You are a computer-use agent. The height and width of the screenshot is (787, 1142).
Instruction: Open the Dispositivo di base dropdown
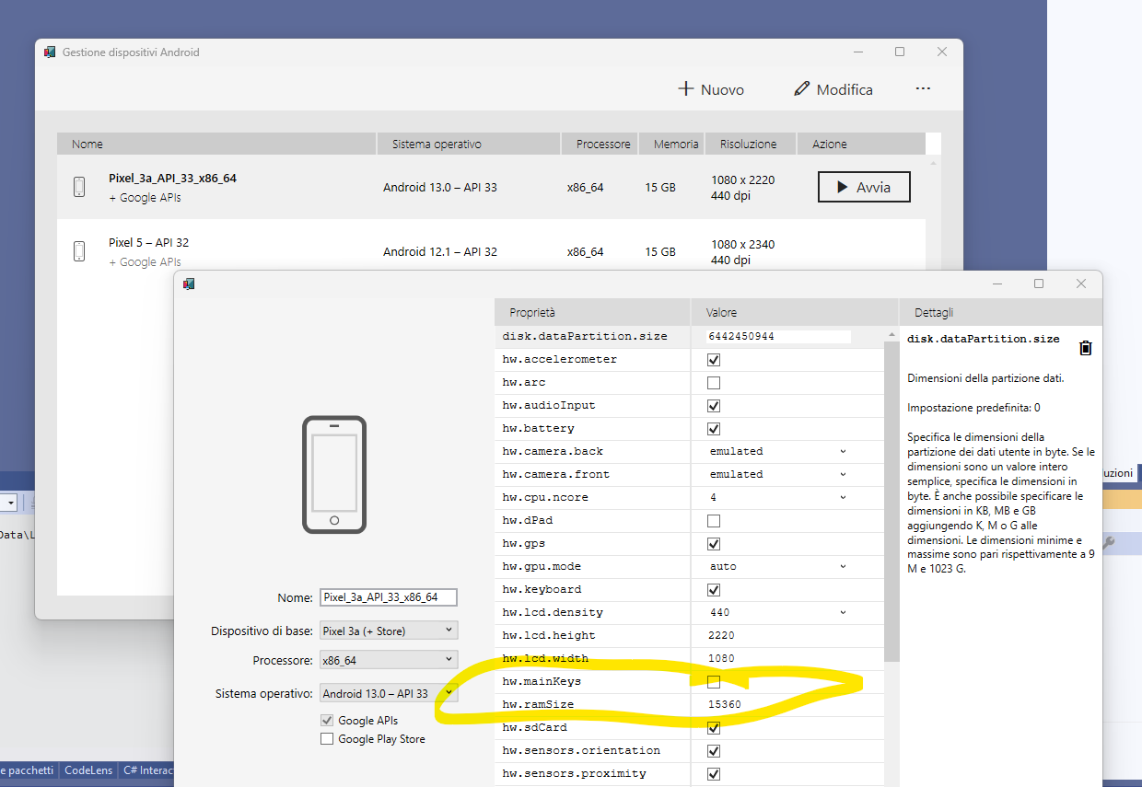(x=388, y=631)
